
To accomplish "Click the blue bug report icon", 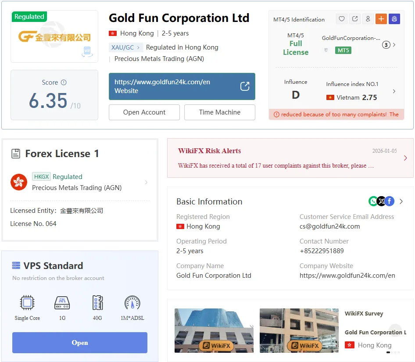I will [394, 19].
